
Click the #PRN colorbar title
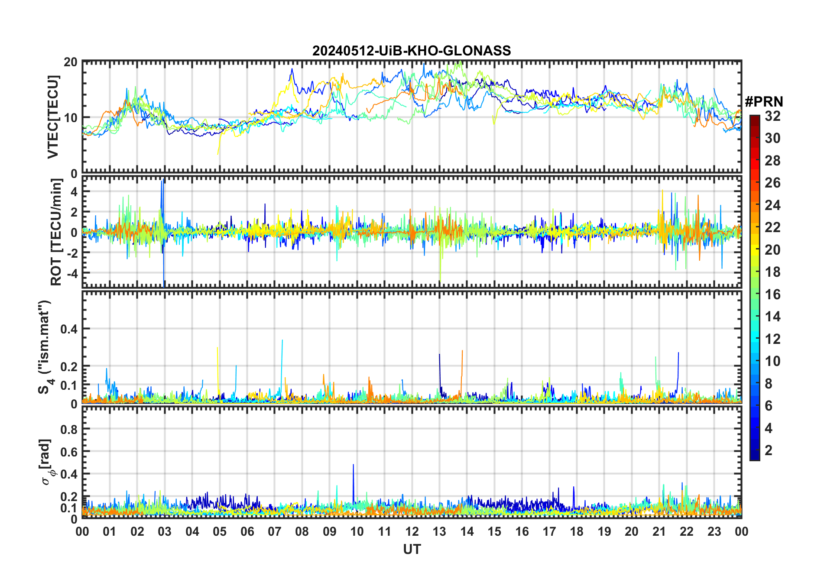(x=764, y=102)
